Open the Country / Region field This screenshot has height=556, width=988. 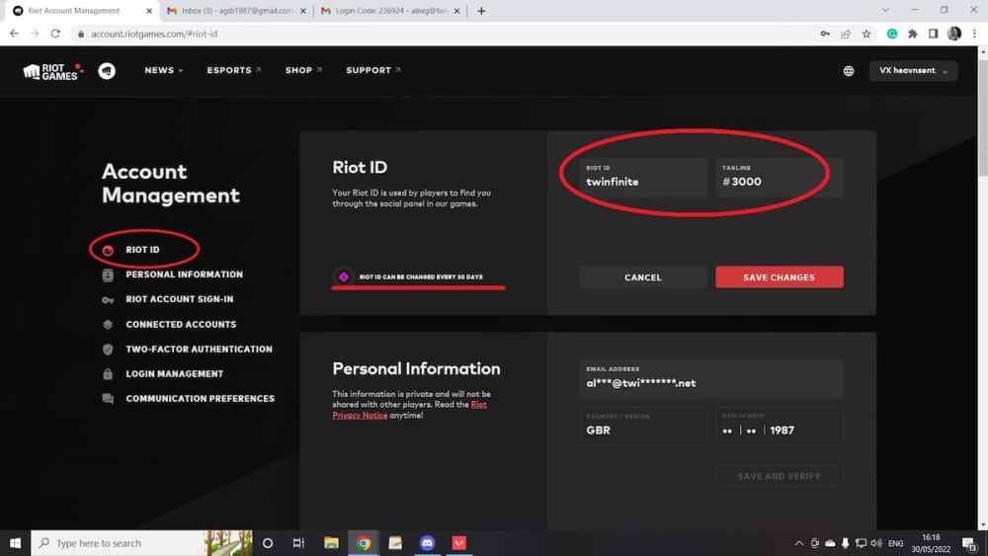pos(644,426)
